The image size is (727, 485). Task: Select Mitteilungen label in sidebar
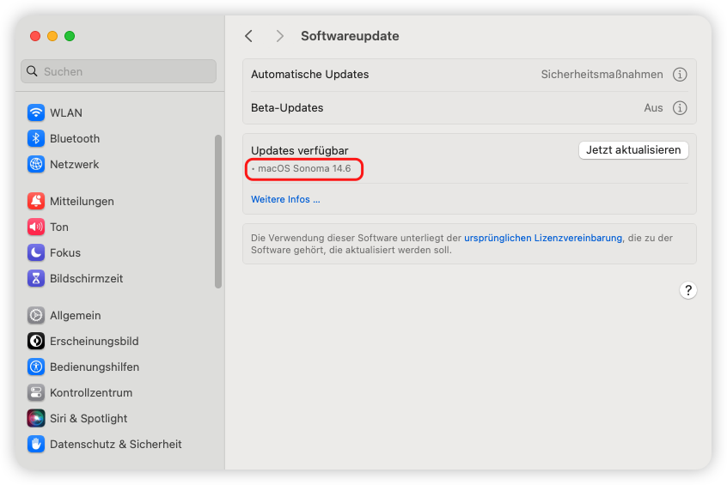[82, 201]
